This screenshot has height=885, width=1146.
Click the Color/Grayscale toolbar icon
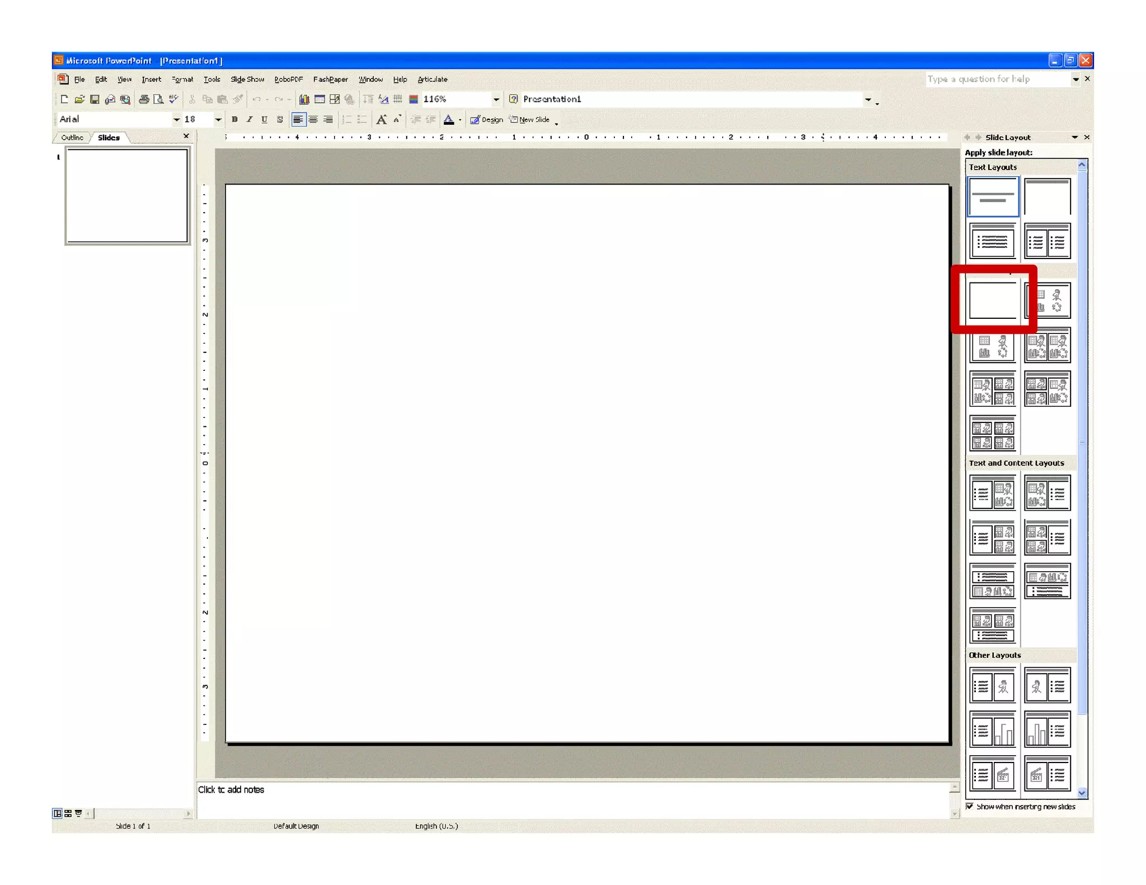coord(414,100)
